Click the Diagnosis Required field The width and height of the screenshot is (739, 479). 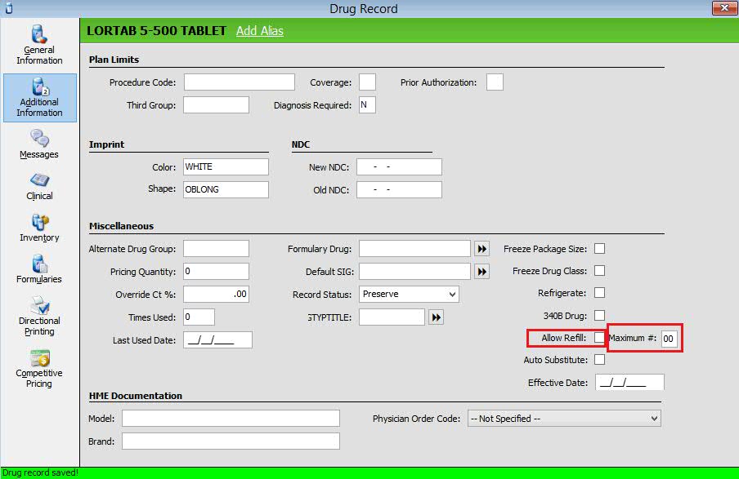pos(367,105)
